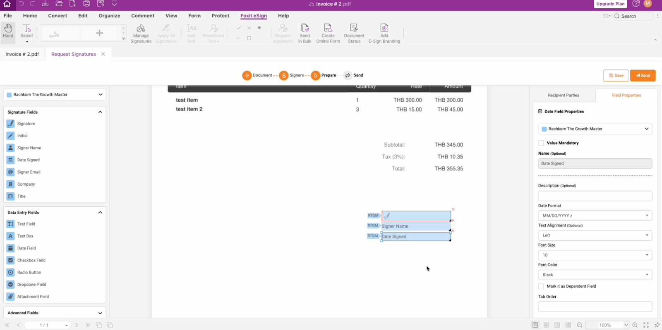Viewport: 662px width, 330px height.
Task: Click the orange Send button
Action: pyautogui.click(x=643, y=76)
